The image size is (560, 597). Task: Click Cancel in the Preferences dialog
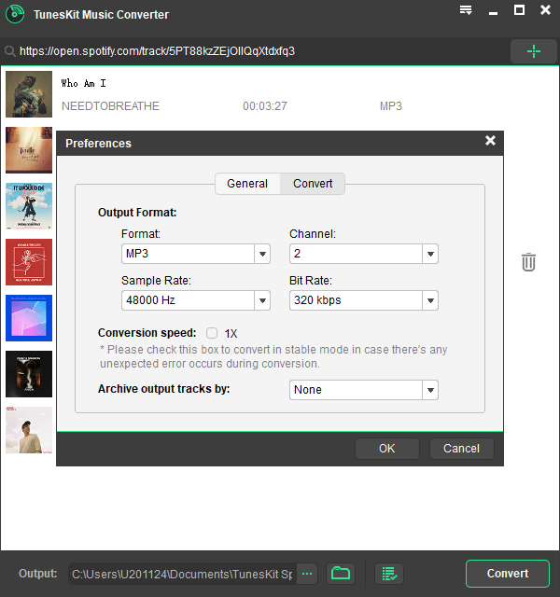pos(462,449)
